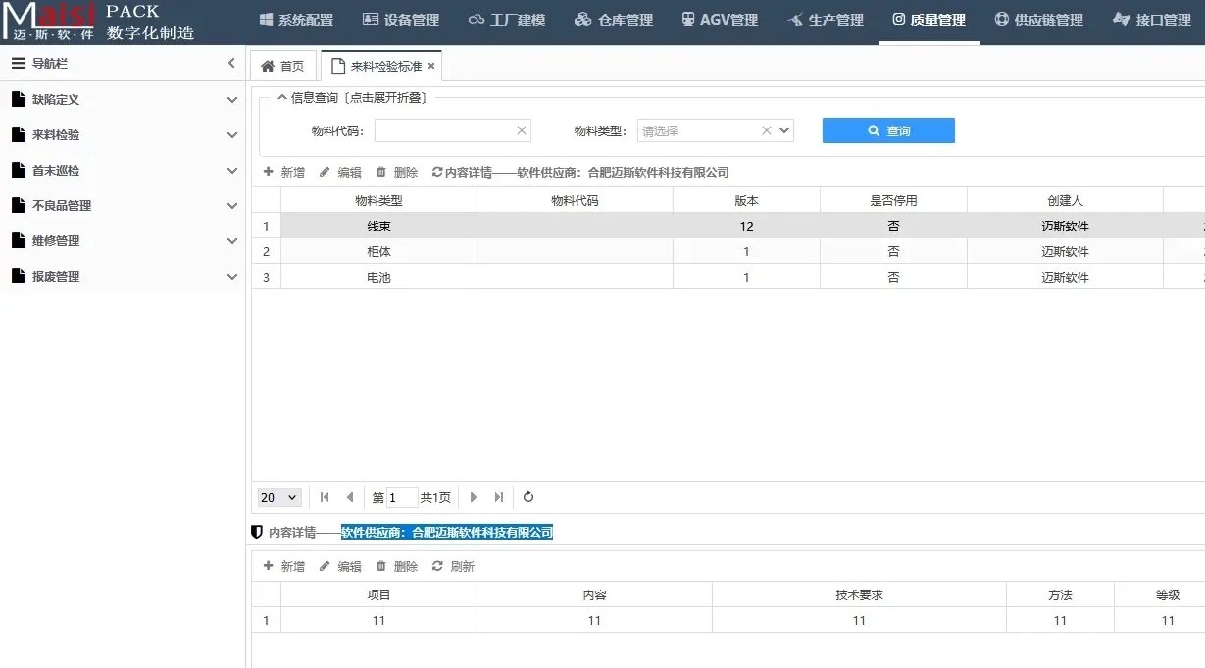
Task: Open the 生产管理 top menu
Action: 825,20
